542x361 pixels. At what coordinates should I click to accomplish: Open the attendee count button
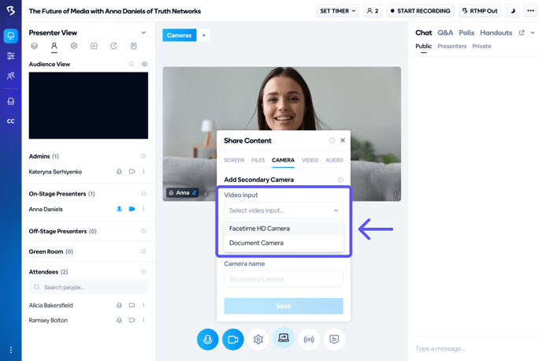[x=373, y=11]
